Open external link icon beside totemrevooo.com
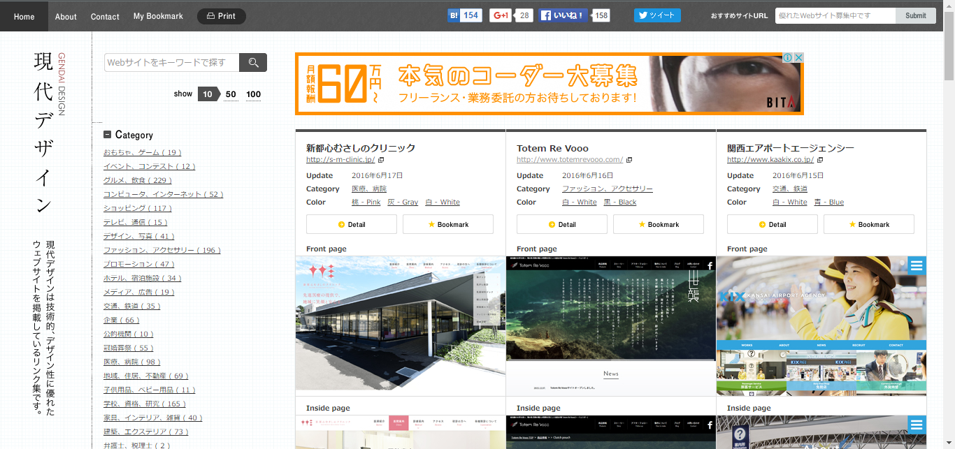The width and height of the screenshot is (955, 449). (629, 160)
